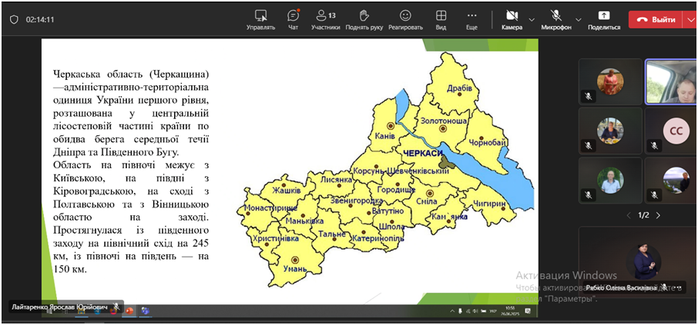Select the CC participant tile
This screenshot has width=698, height=325.
pyautogui.click(x=675, y=131)
